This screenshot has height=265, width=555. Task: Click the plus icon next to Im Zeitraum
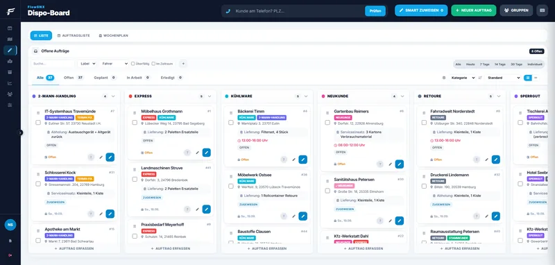tap(183, 64)
